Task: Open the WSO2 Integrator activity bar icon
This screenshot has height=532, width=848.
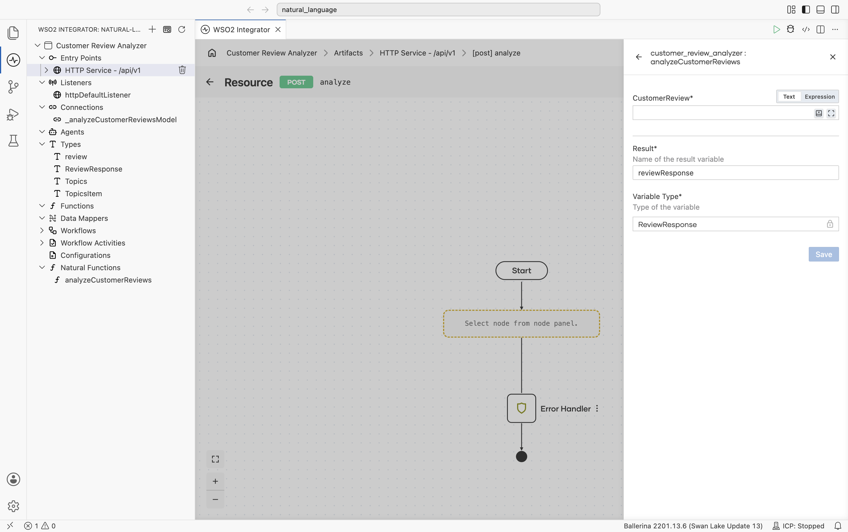Action: (x=13, y=60)
